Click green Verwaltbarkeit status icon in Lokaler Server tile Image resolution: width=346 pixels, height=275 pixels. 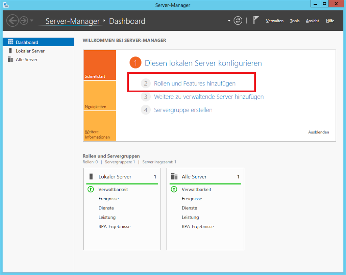coord(90,190)
